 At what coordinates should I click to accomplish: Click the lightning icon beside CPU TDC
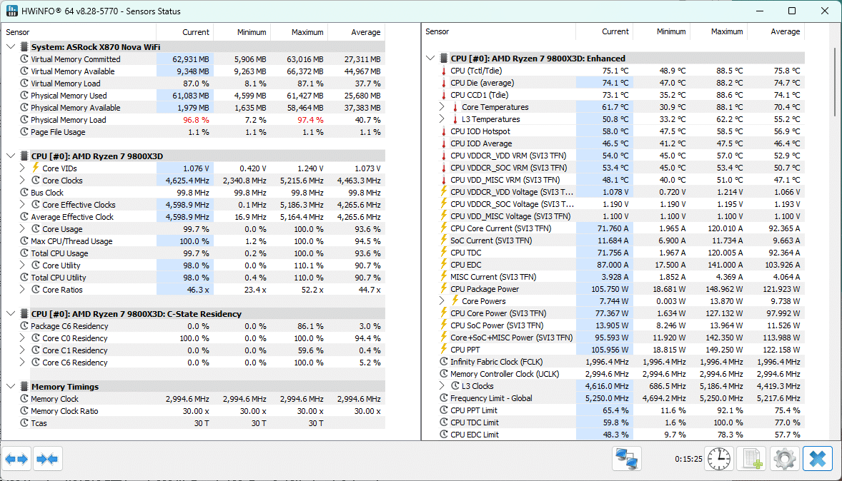point(444,253)
